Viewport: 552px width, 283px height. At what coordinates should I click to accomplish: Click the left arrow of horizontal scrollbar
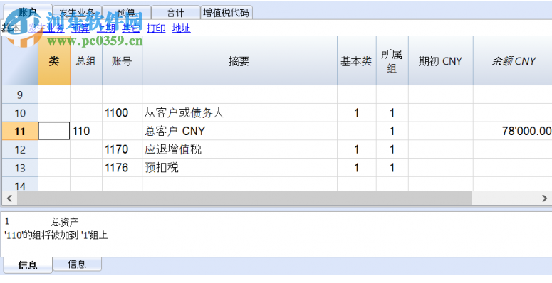9,198
